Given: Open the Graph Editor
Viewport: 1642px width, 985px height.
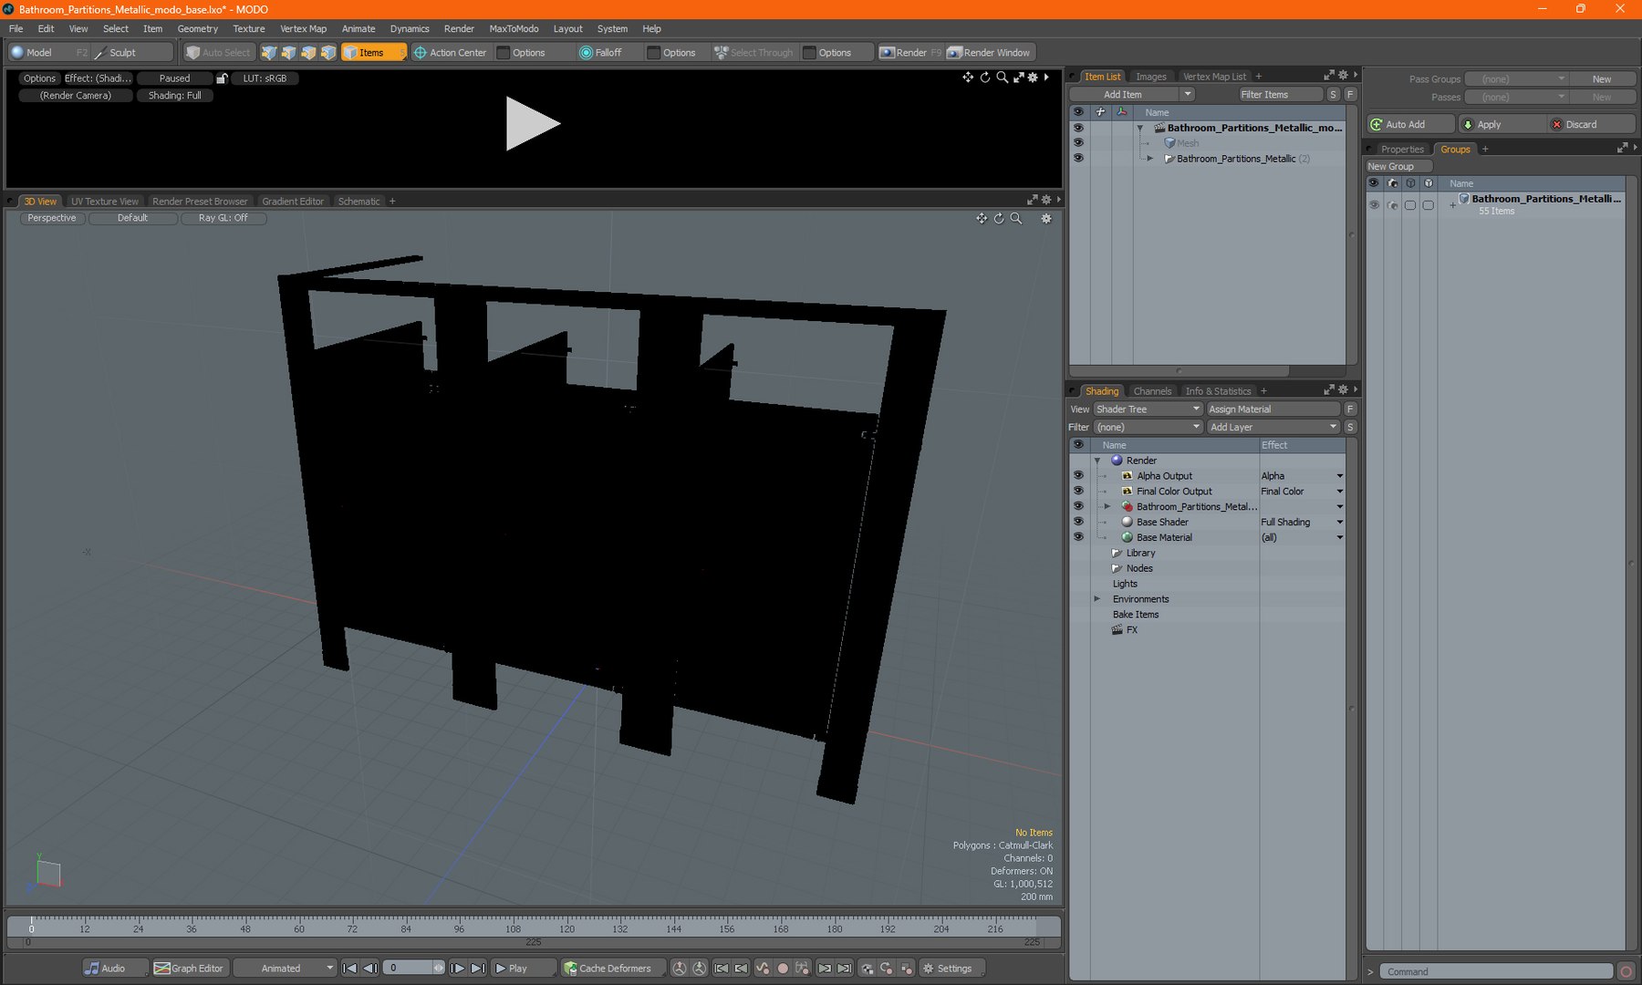Looking at the screenshot, I should pos(189,968).
